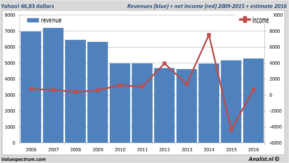Click the 'revenue' legend label

(x=51, y=20)
